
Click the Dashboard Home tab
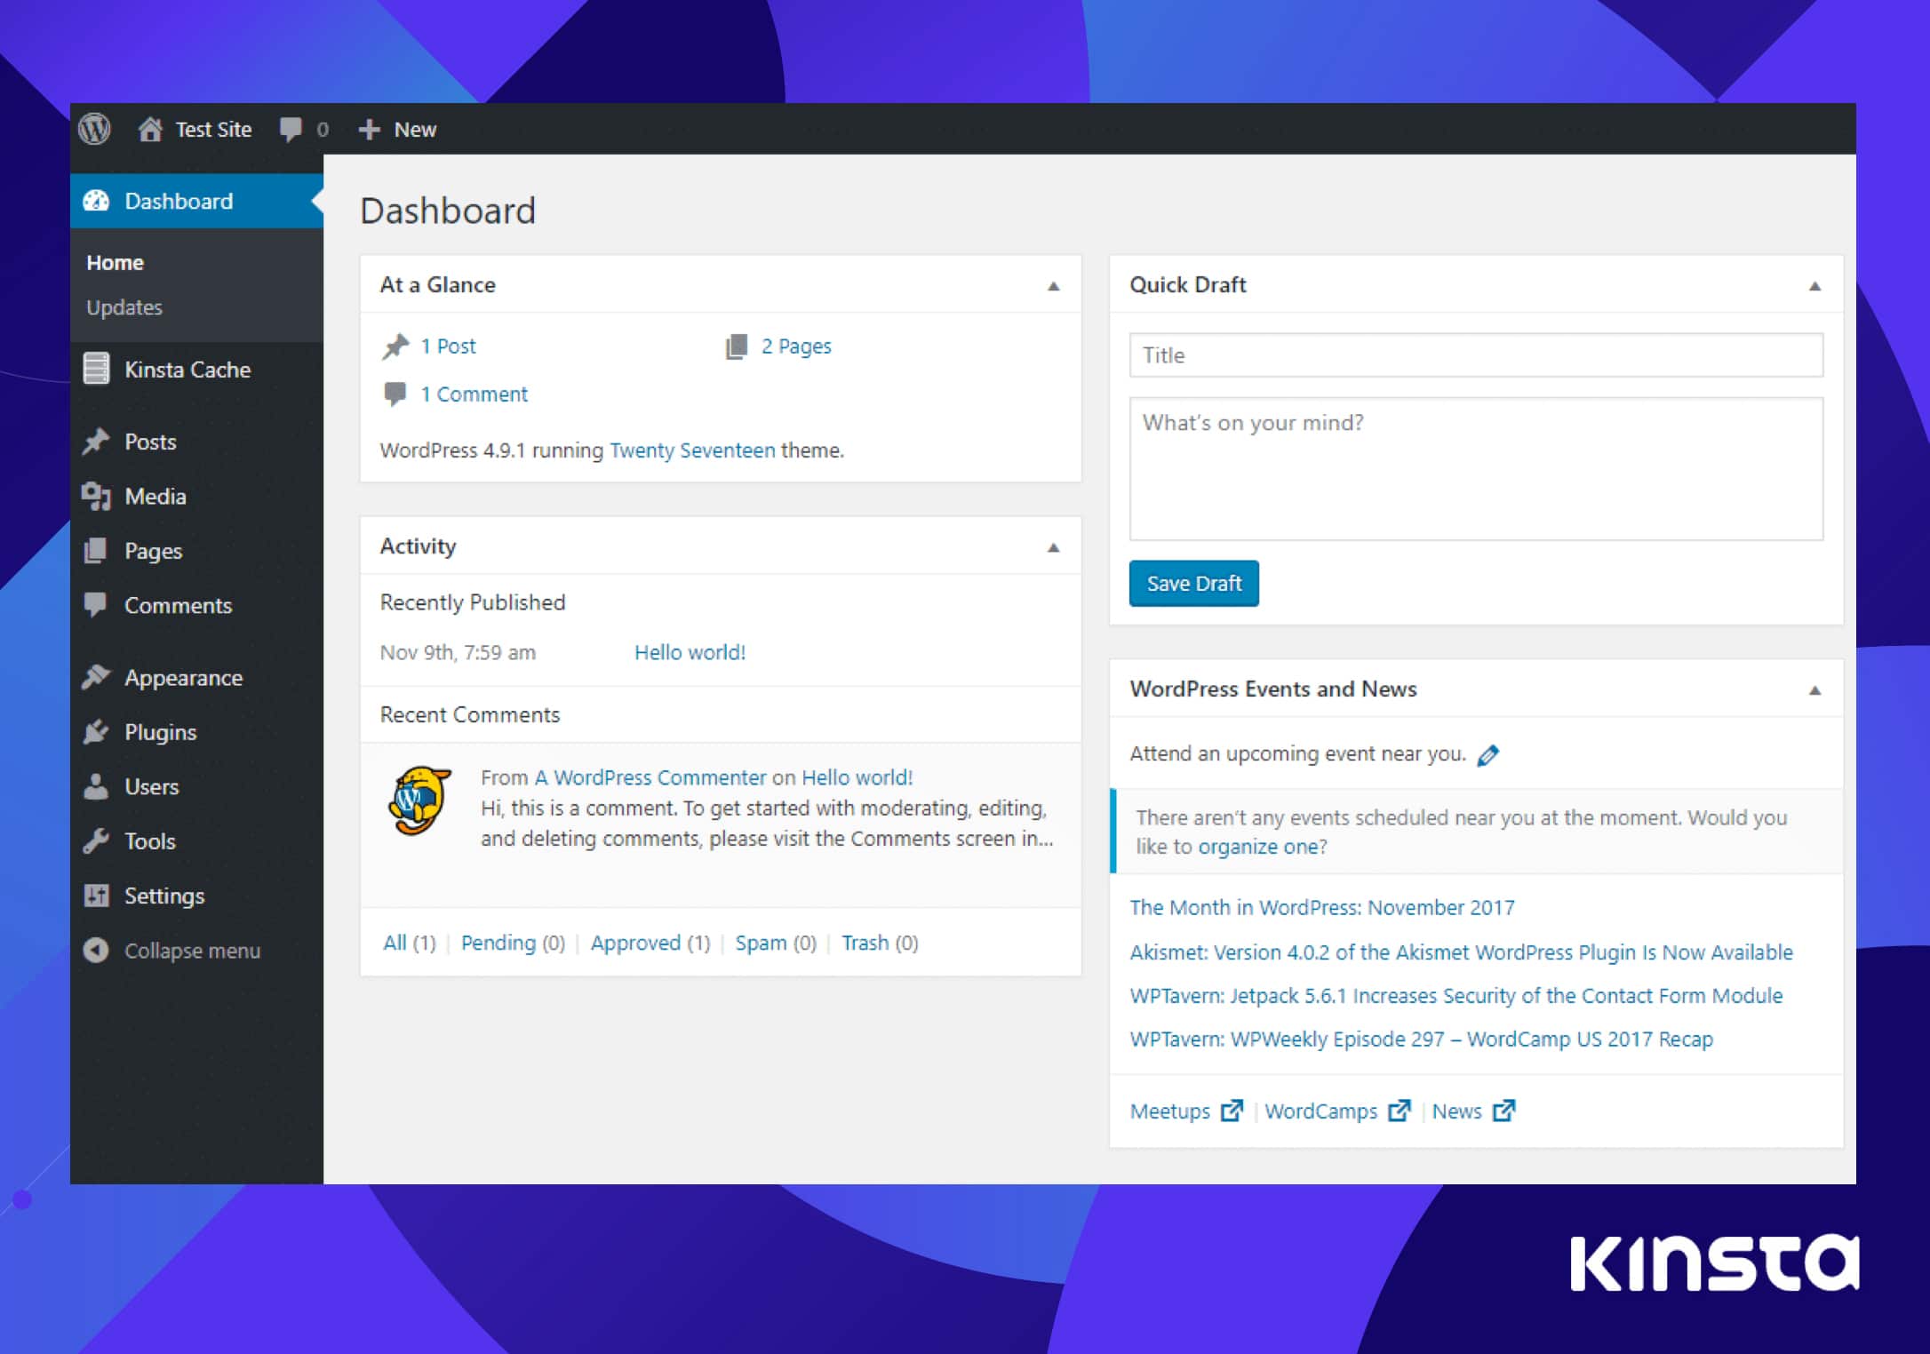pos(117,263)
